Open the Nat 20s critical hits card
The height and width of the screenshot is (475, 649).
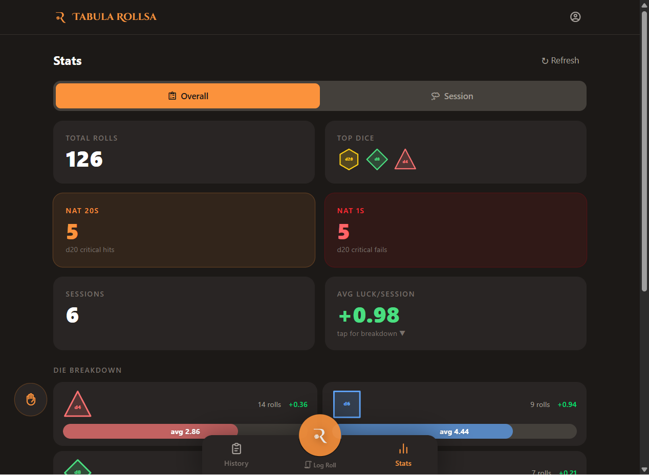click(x=184, y=230)
